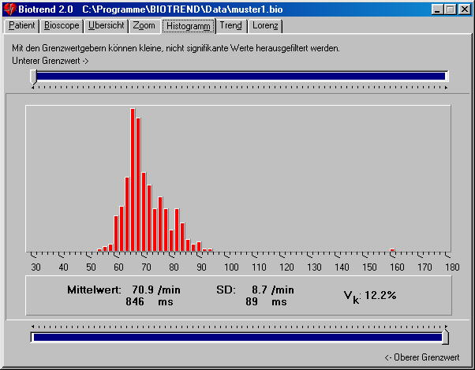Maximize the Biotrend window
Screen dimensions: 475x370
click(451, 9)
